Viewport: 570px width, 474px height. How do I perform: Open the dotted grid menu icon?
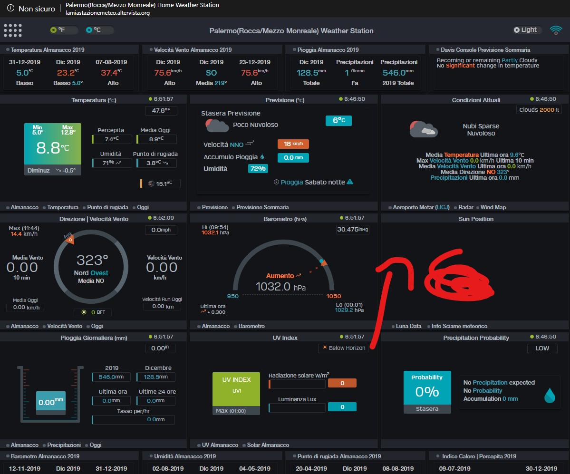click(x=13, y=30)
